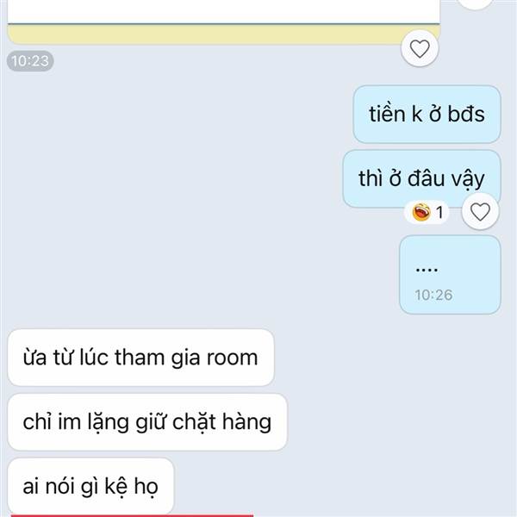Tap the '....' message sent at 10:26
The height and width of the screenshot is (517, 517).
coord(450,275)
